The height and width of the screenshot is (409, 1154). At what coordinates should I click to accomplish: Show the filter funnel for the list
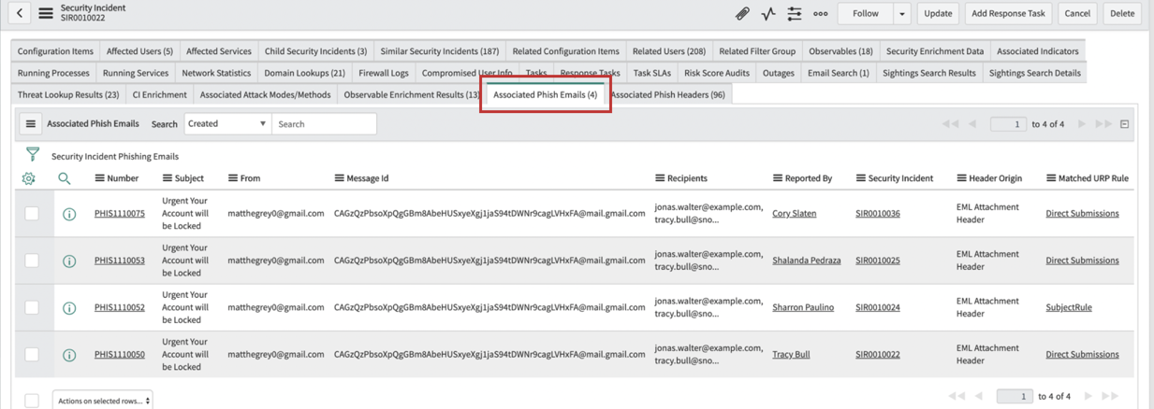coord(33,155)
